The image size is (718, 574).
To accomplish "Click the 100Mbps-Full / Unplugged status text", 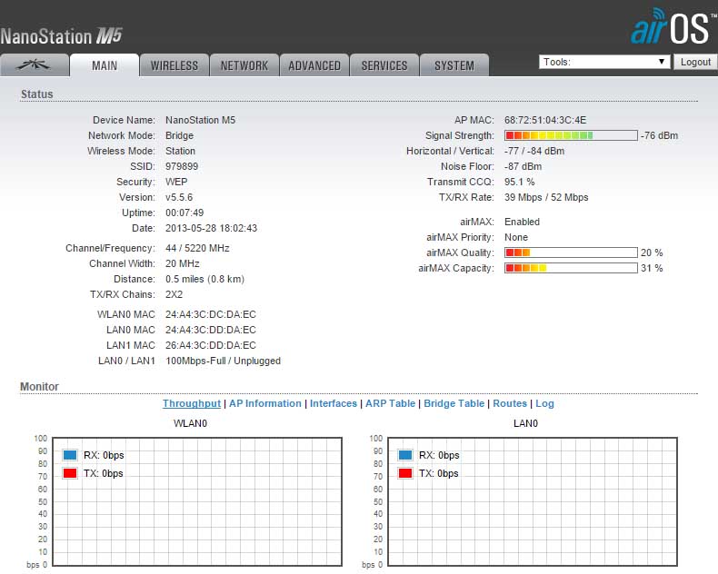I will [223, 361].
